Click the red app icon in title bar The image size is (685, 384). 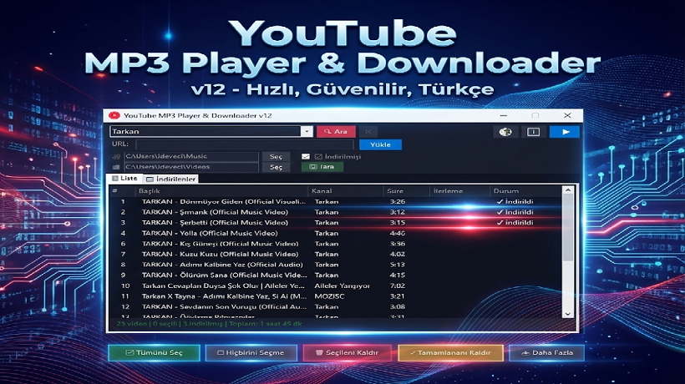114,116
